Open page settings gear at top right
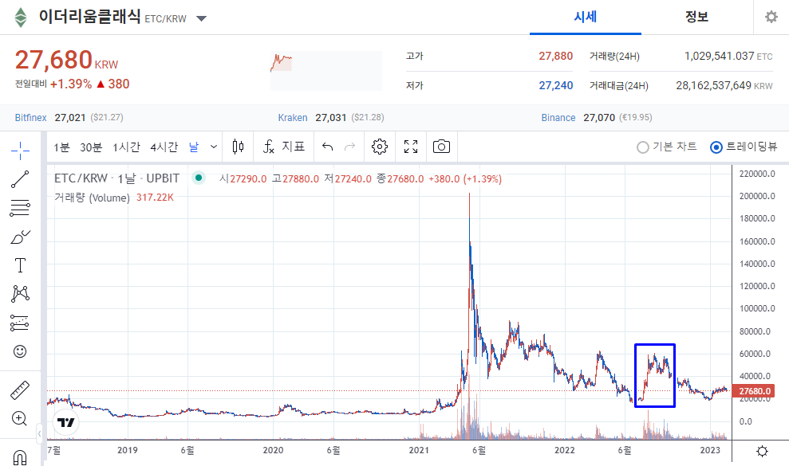This screenshot has height=466, width=789. tap(771, 17)
